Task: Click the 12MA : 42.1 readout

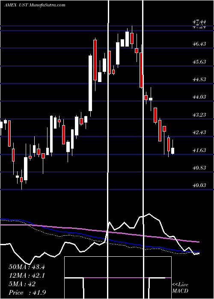Action: pyautogui.click(x=27, y=276)
